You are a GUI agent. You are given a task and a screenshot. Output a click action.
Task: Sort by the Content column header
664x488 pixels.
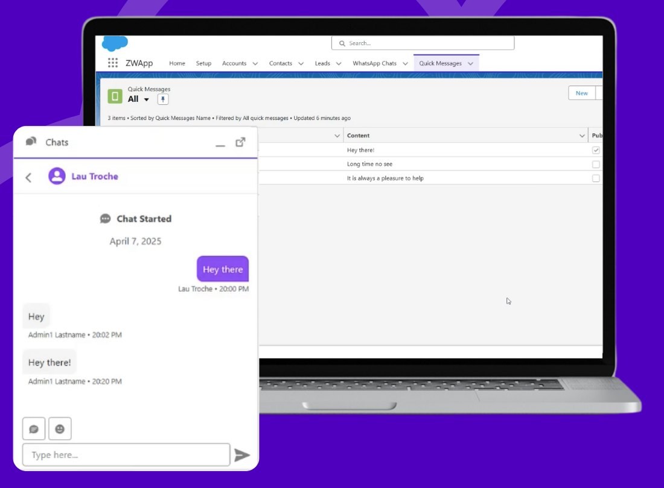(358, 136)
